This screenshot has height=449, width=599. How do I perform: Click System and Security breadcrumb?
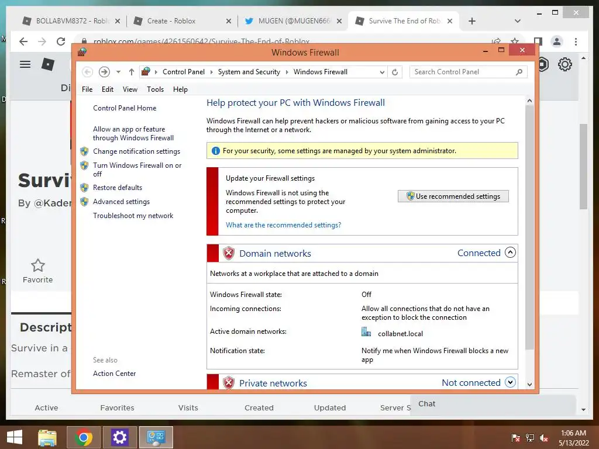click(249, 72)
